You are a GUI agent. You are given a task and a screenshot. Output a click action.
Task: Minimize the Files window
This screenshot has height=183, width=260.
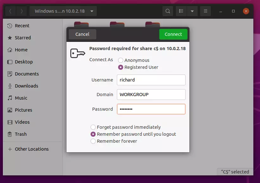(221, 11)
